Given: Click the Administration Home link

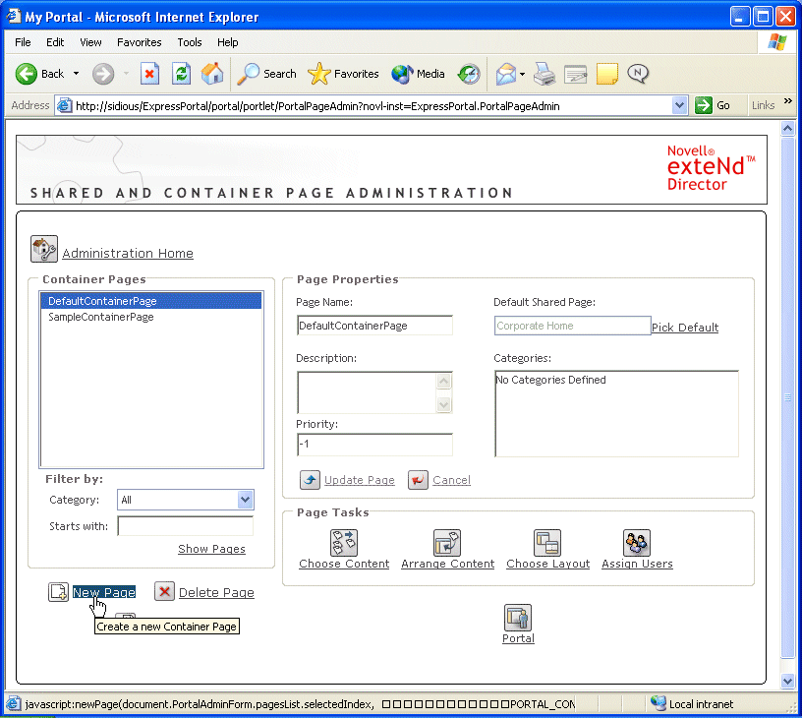Looking at the screenshot, I should 128,254.
